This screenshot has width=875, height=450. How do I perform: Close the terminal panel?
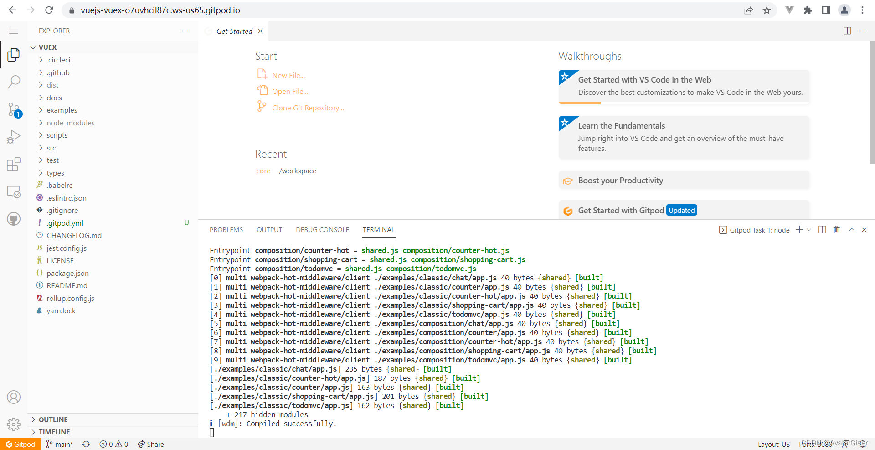pyautogui.click(x=864, y=230)
